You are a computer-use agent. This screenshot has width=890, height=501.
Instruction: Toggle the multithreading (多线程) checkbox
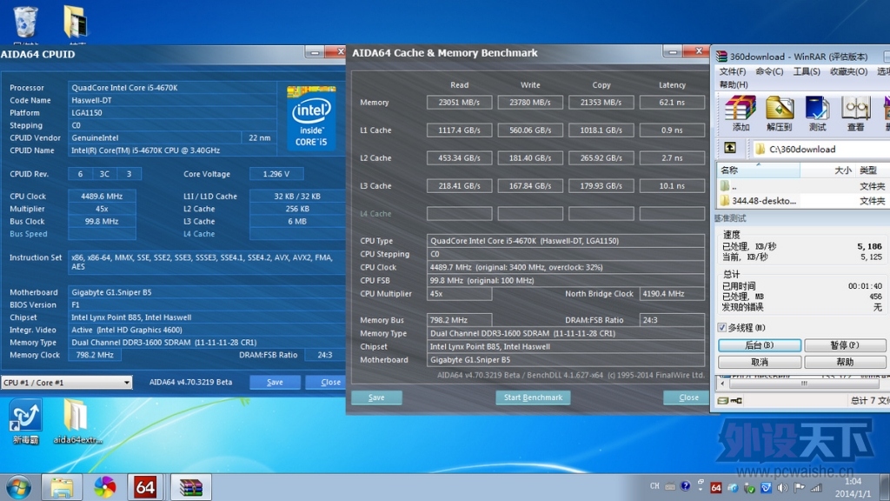722,327
